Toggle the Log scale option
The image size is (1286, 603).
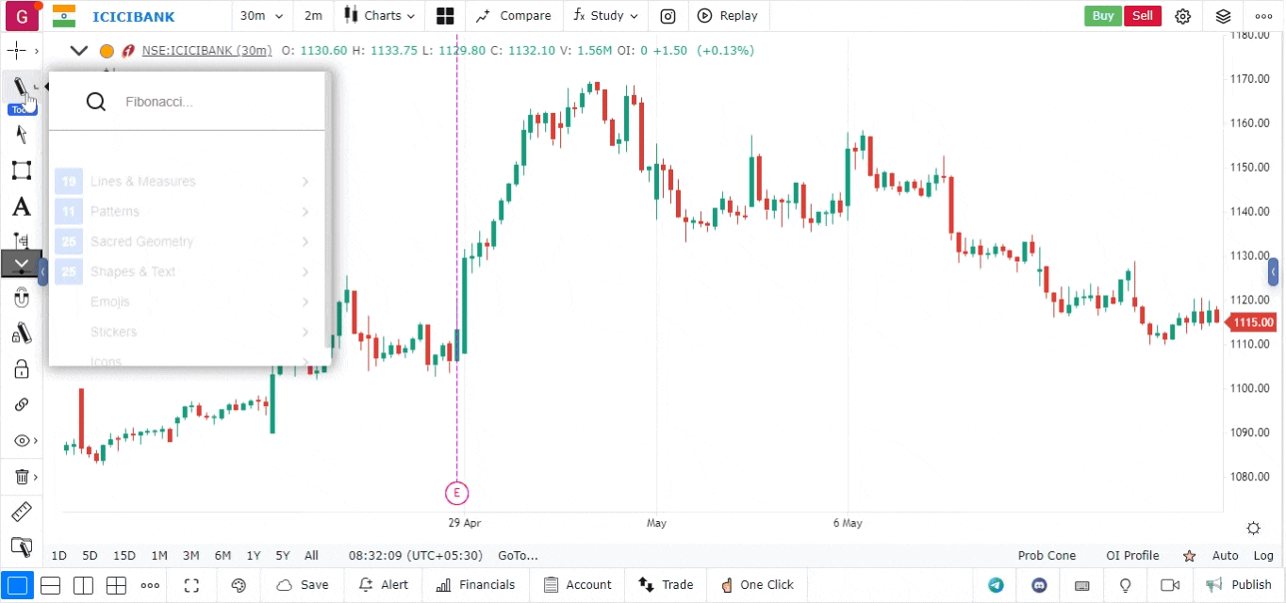coord(1263,556)
